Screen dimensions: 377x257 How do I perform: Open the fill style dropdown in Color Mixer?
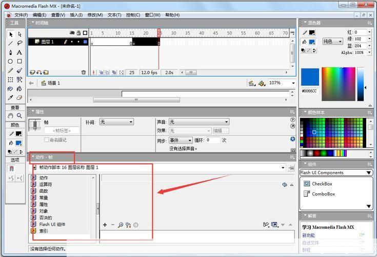[333, 42]
